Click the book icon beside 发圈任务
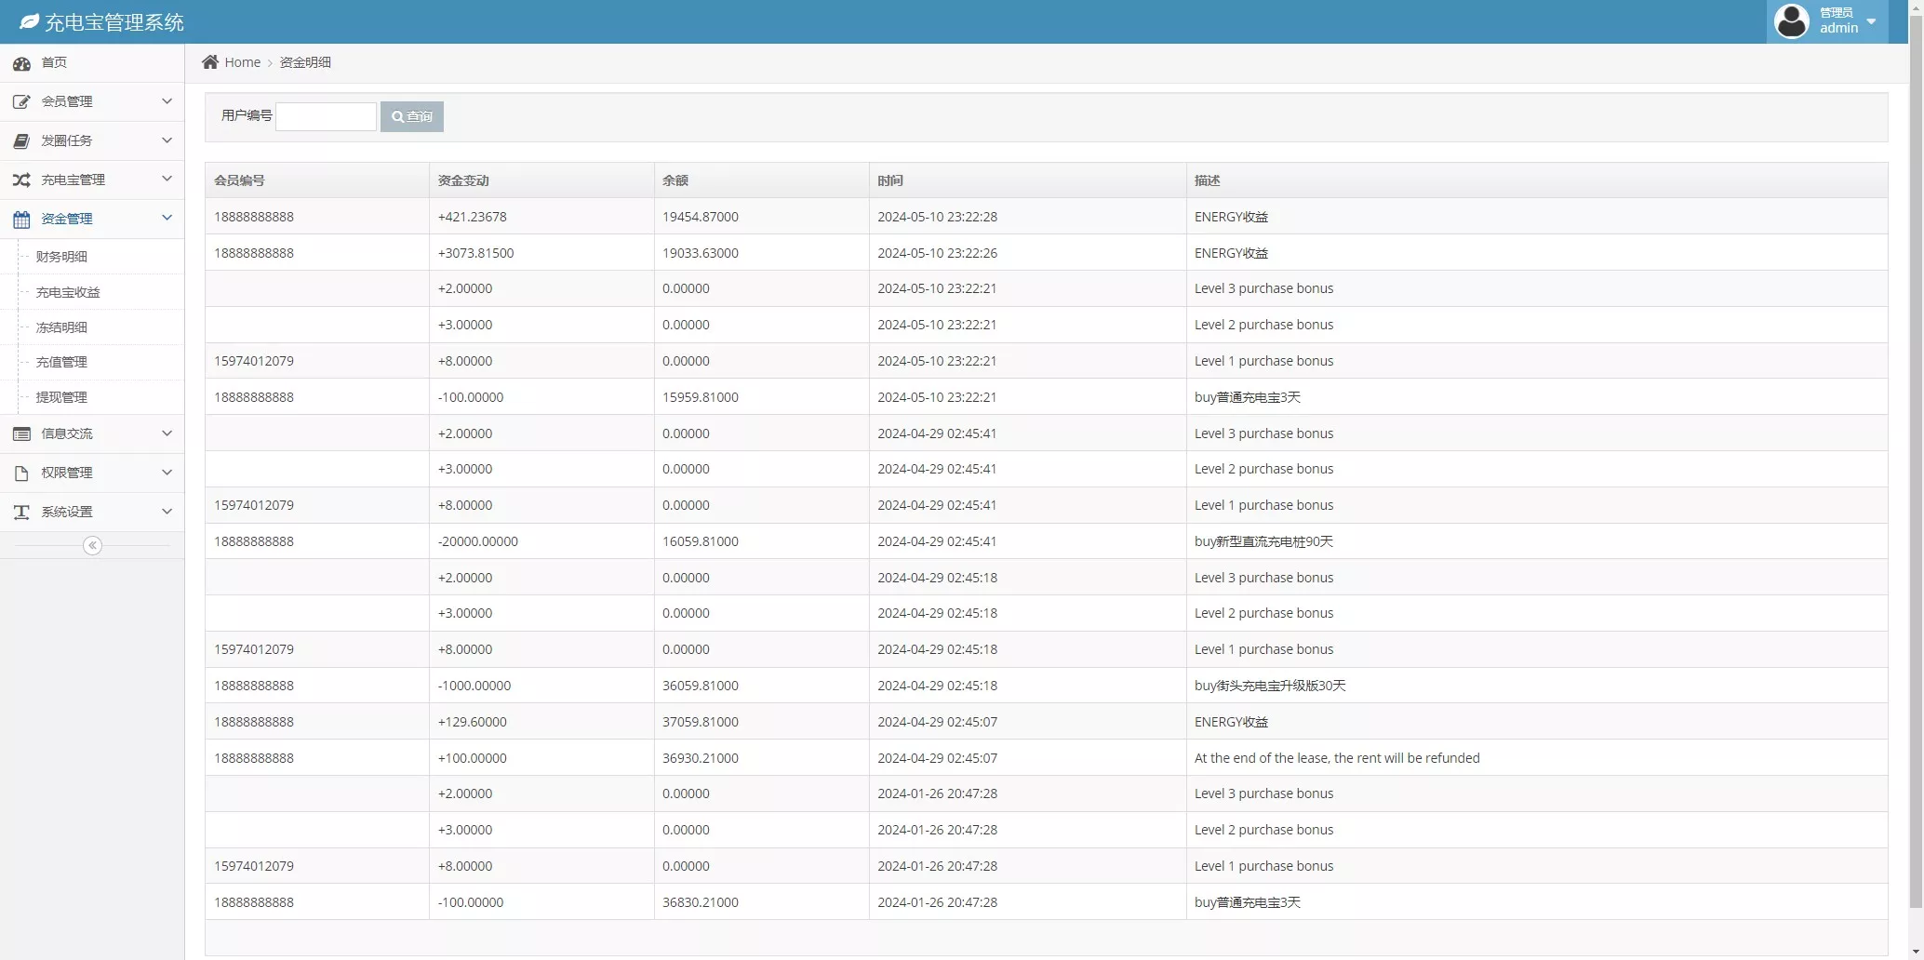 (x=21, y=141)
